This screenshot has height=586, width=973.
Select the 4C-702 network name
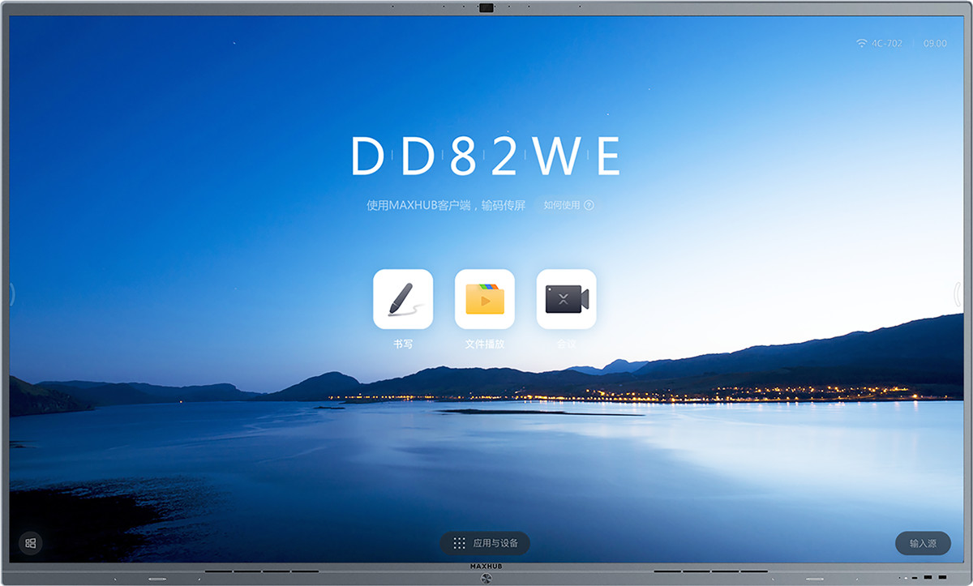point(886,43)
